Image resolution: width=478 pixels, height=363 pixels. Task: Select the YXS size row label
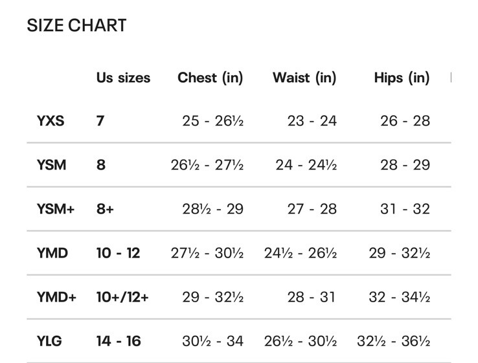[51, 121]
